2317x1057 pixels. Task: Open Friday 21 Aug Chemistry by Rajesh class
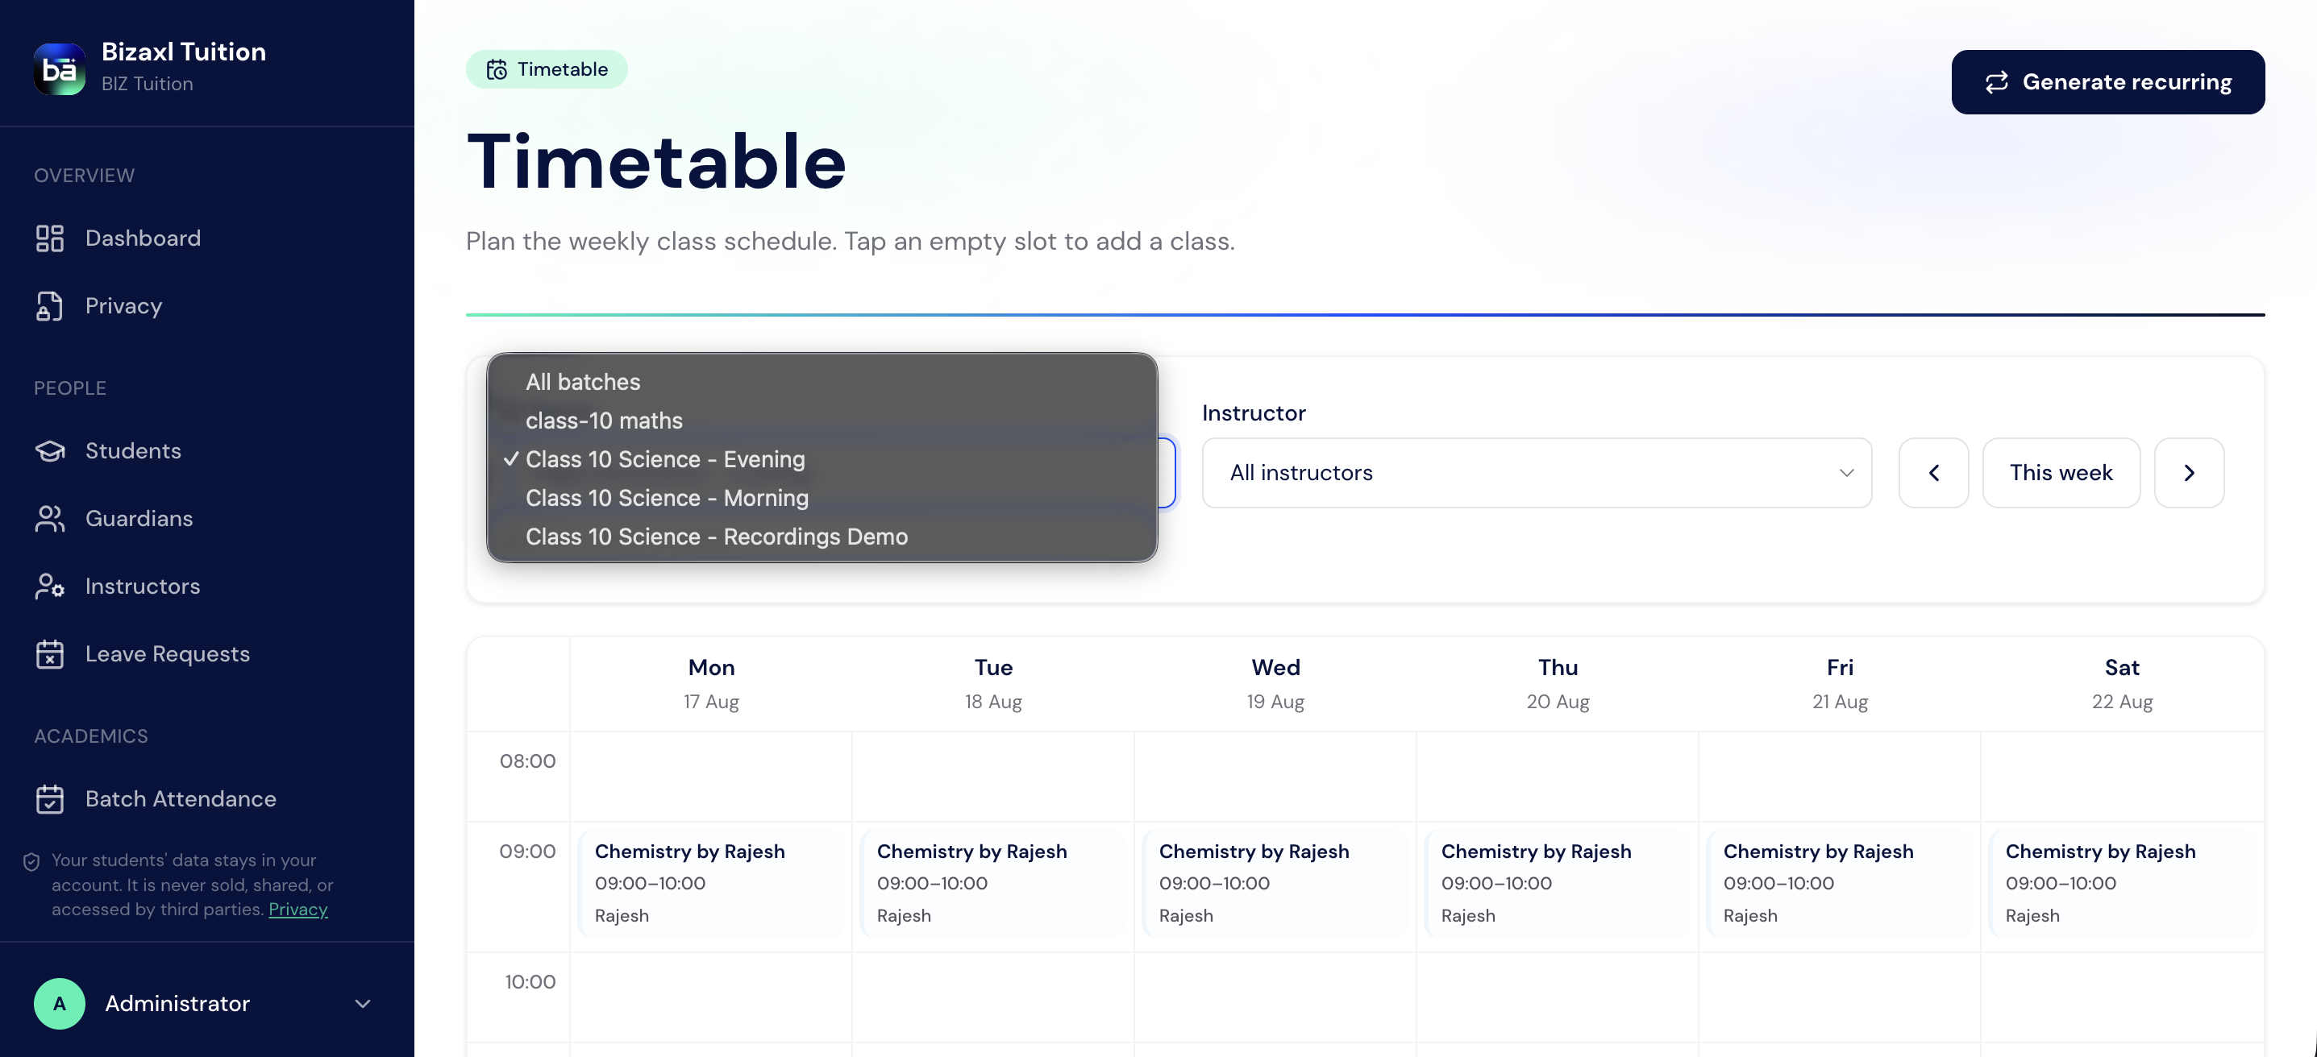pos(1841,884)
